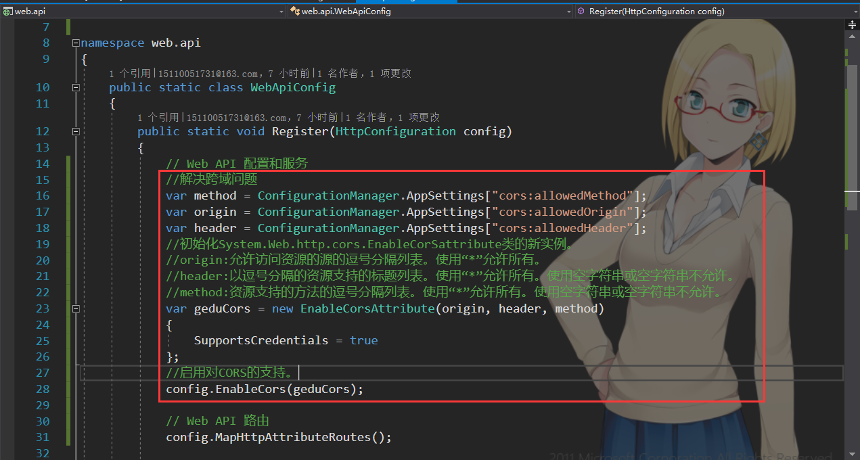Click the comment 解决跨域问题
The image size is (860, 460).
(212, 179)
